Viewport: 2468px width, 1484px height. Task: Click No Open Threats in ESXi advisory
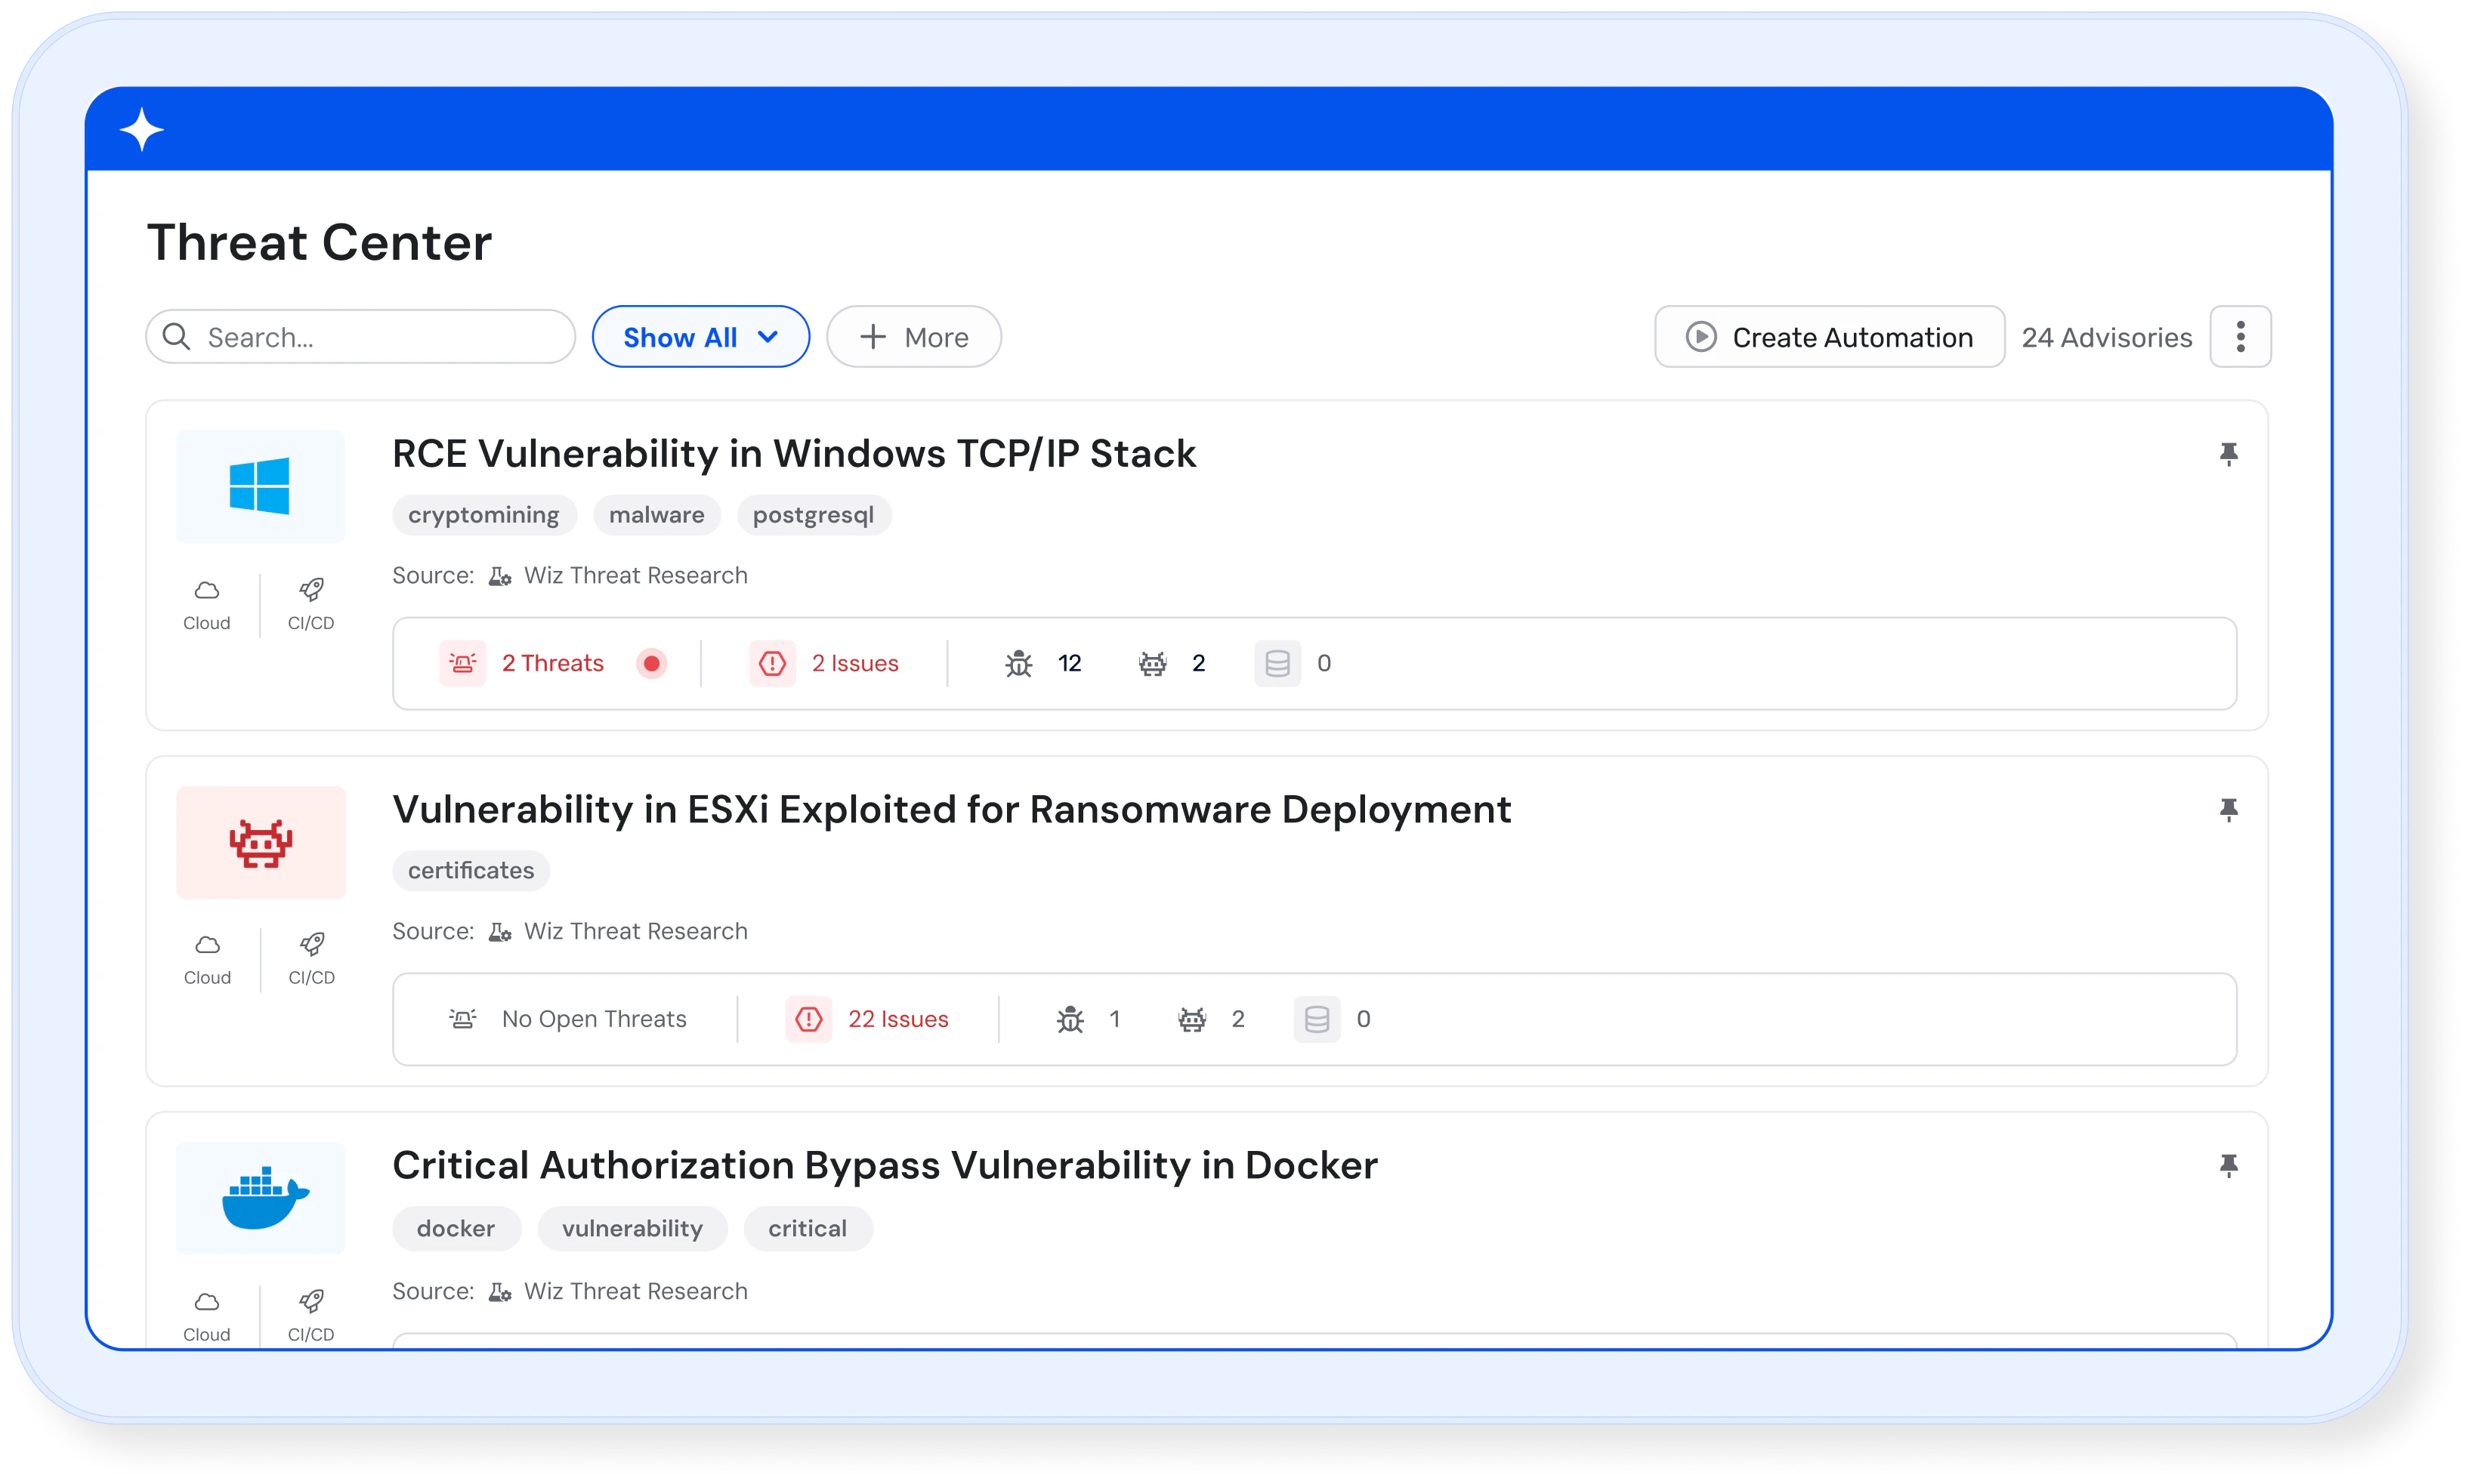[x=594, y=1019]
